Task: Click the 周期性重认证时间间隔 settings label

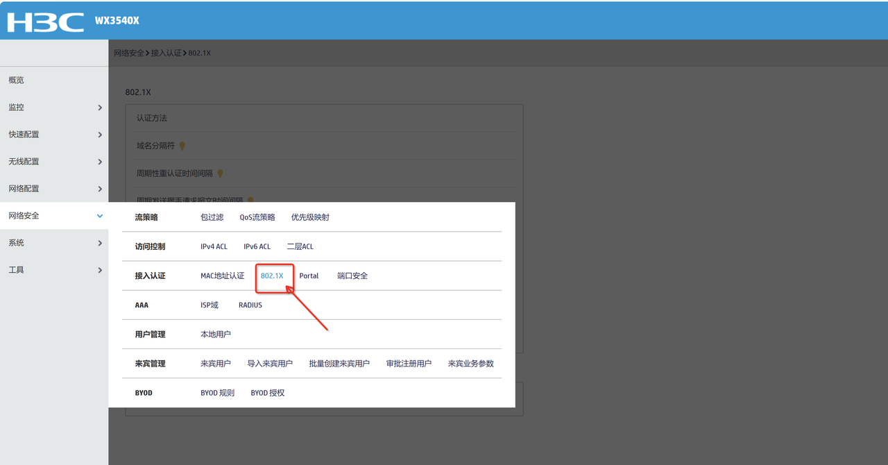Action: pos(176,174)
